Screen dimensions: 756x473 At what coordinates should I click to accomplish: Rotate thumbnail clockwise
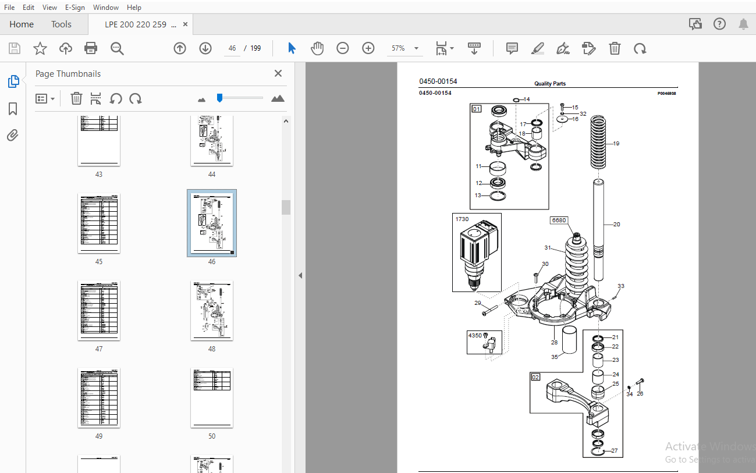pyautogui.click(x=136, y=98)
